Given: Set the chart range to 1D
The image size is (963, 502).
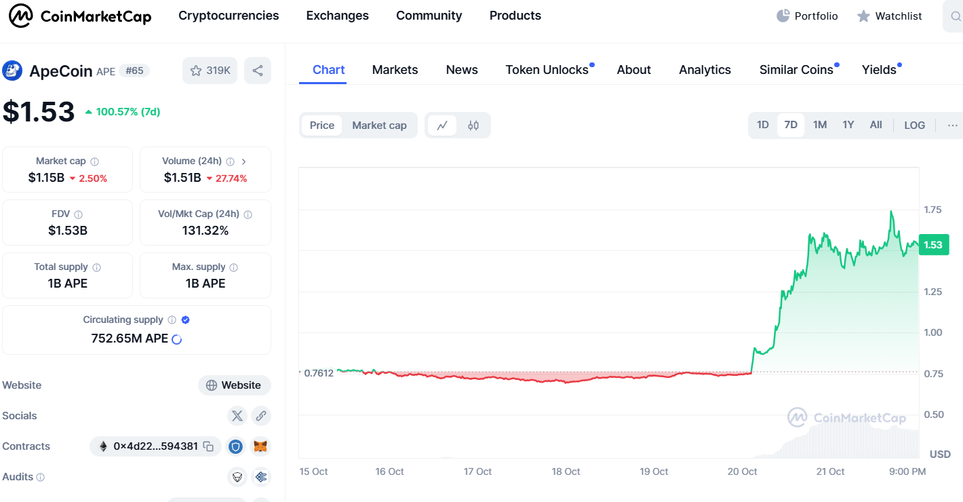Looking at the screenshot, I should coord(763,125).
